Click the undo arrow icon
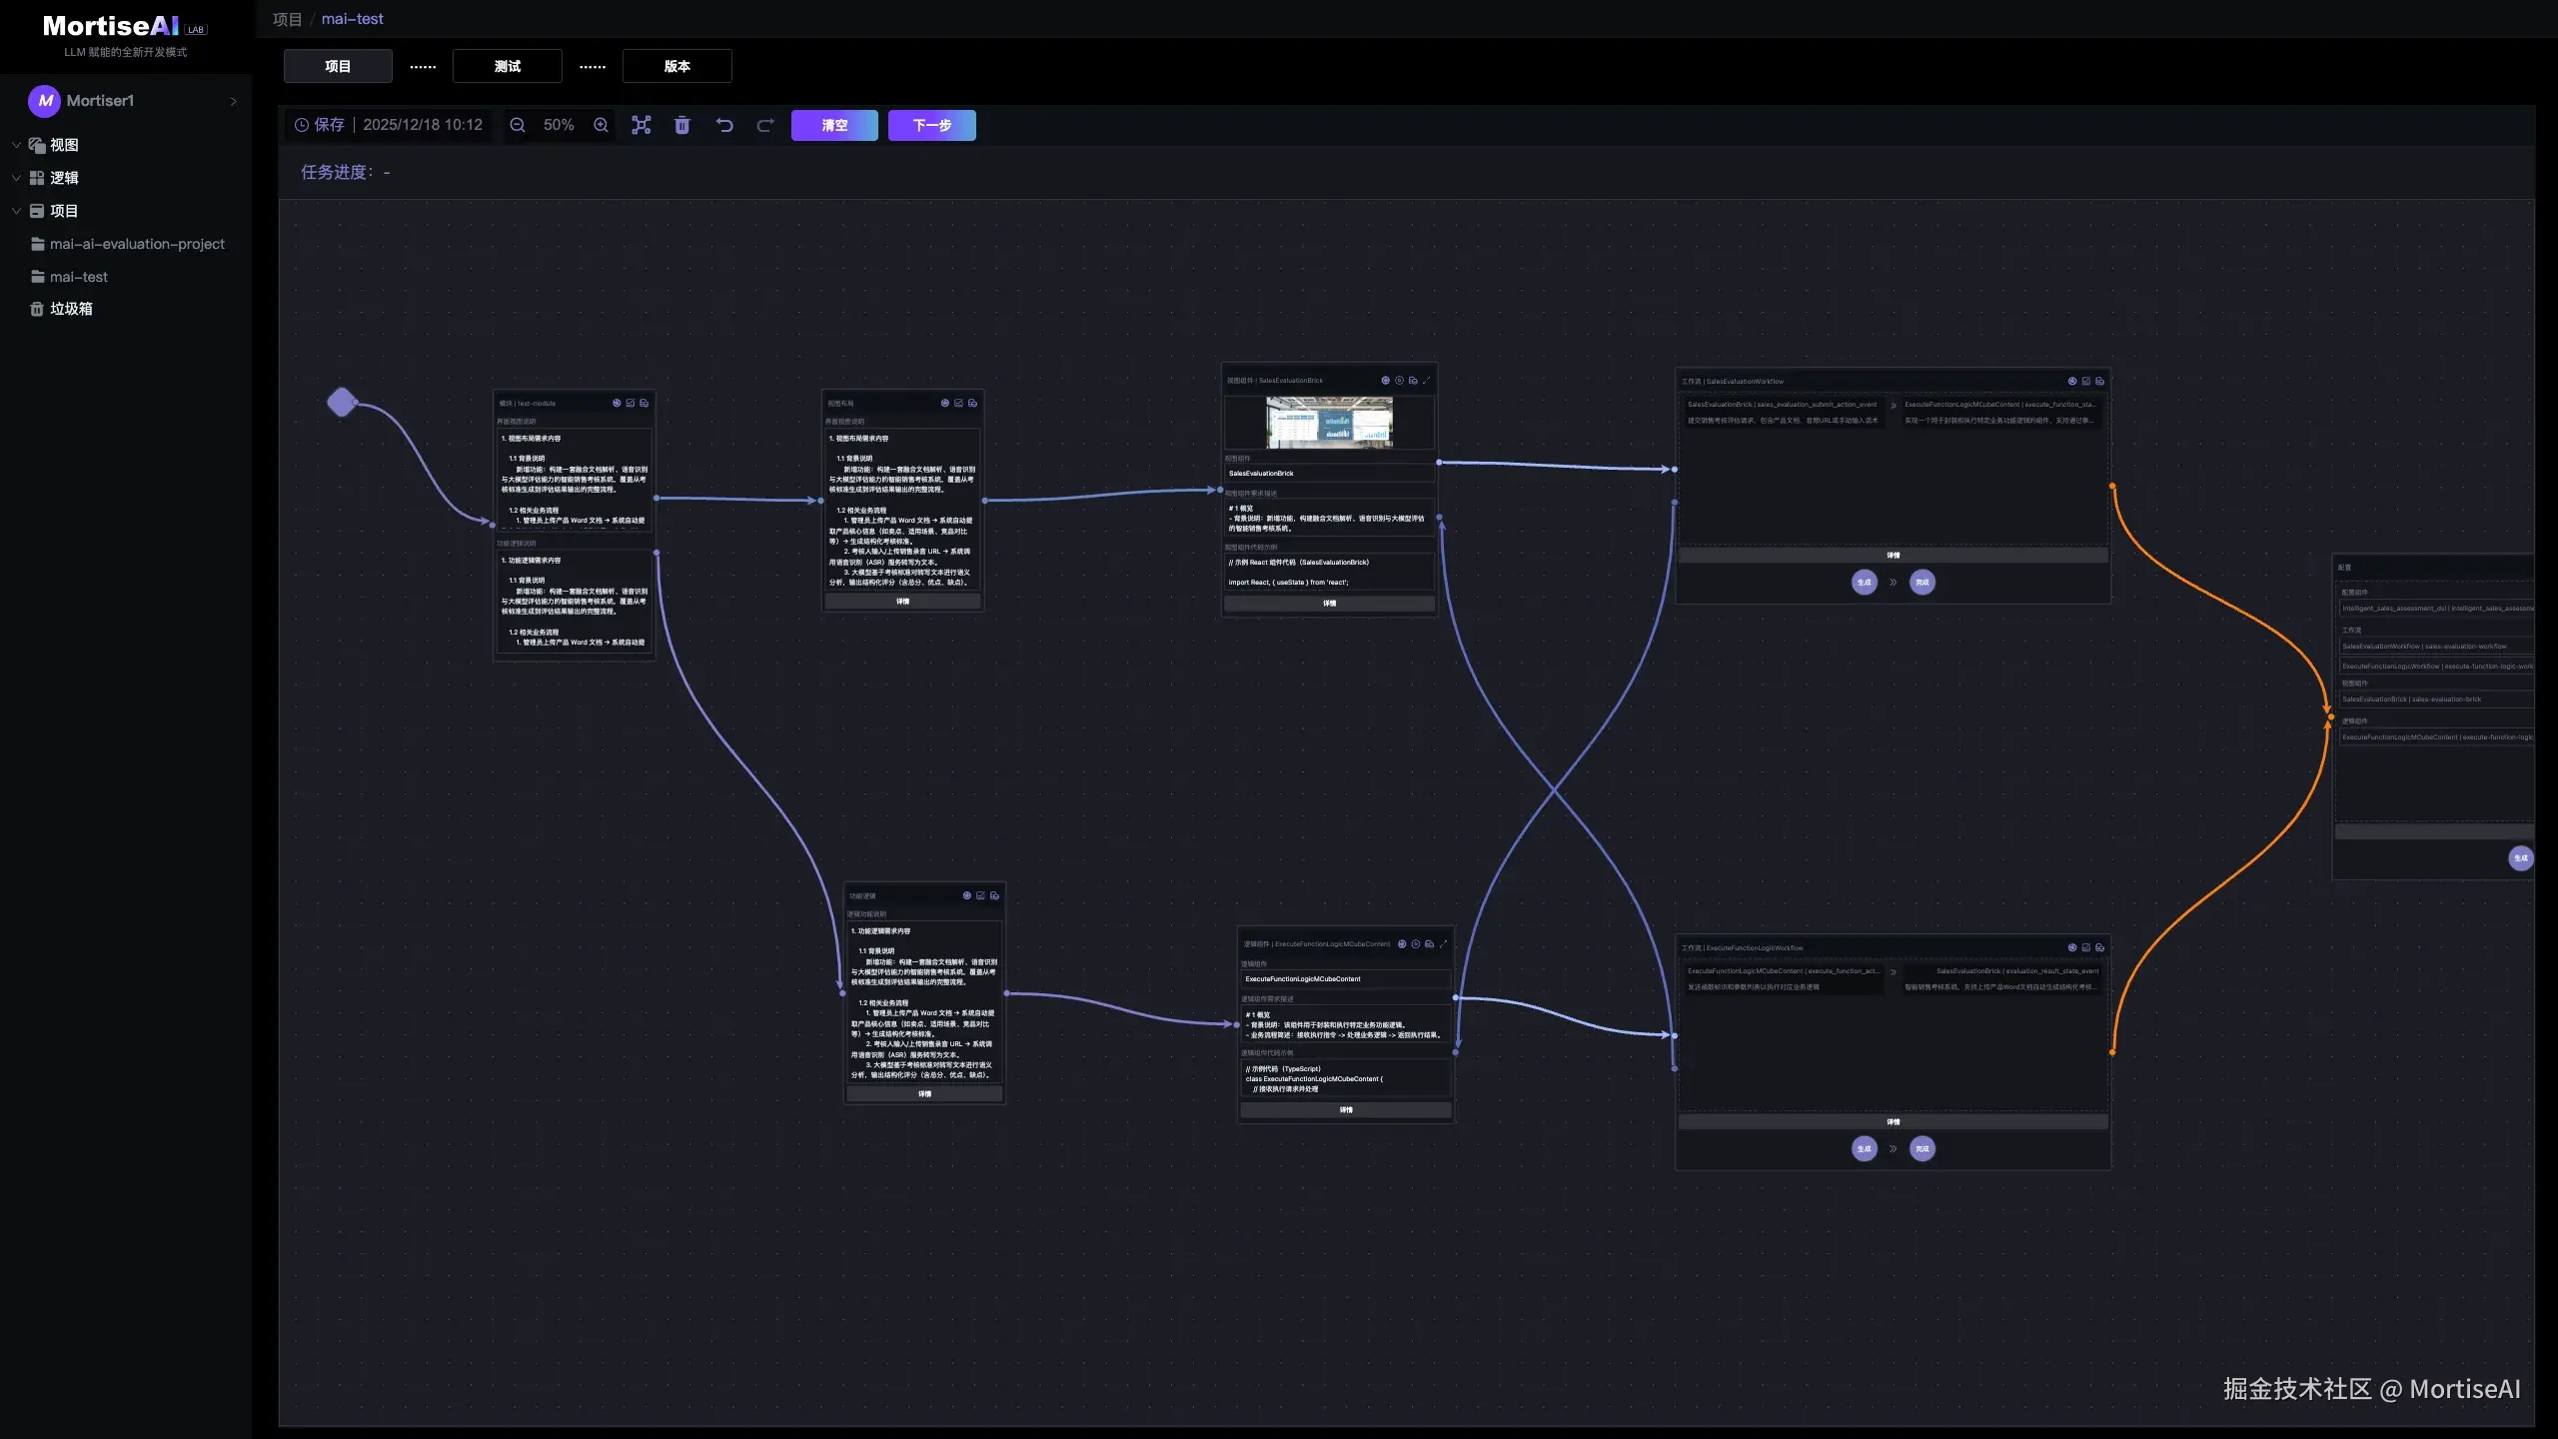 click(x=724, y=125)
